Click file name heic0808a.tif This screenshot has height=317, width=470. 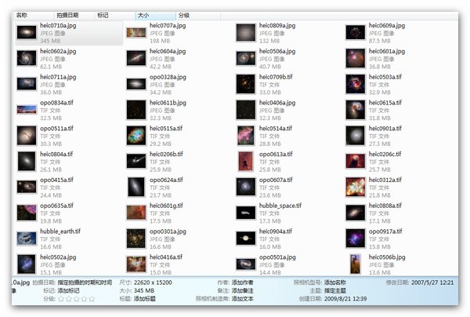click(x=385, y=206)
